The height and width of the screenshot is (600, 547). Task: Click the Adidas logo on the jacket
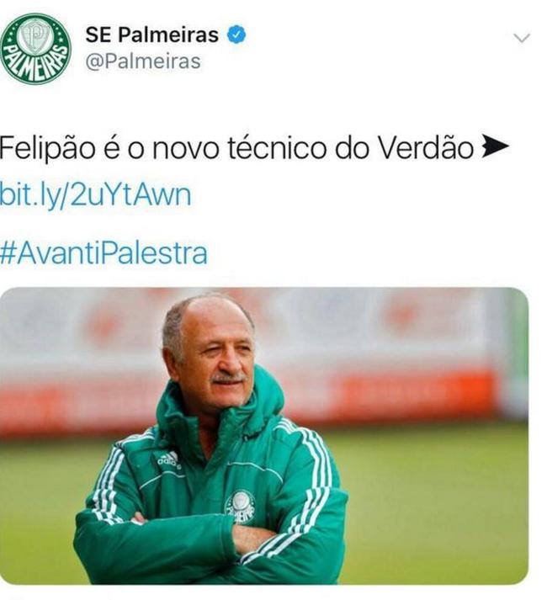169,461
